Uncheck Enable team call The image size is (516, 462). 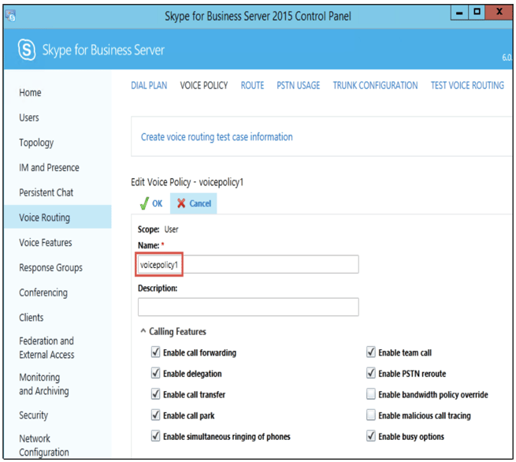coord(371,352)
